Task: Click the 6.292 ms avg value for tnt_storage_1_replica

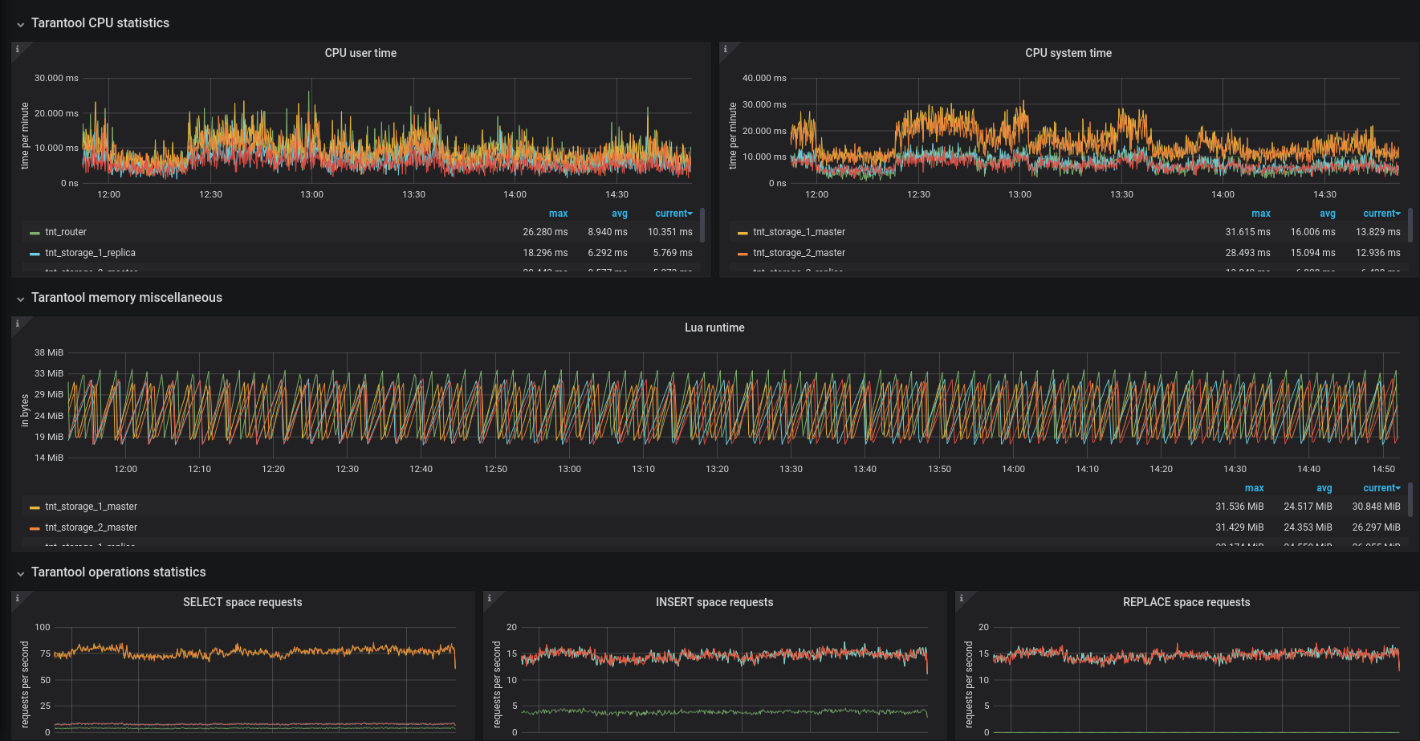Action: click(x=608, y=253)
